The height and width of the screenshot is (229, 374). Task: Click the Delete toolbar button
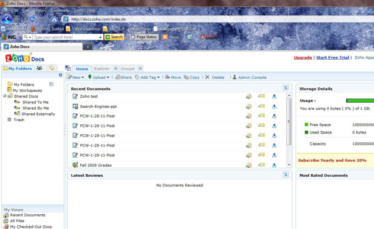click(x=215, y=78)
